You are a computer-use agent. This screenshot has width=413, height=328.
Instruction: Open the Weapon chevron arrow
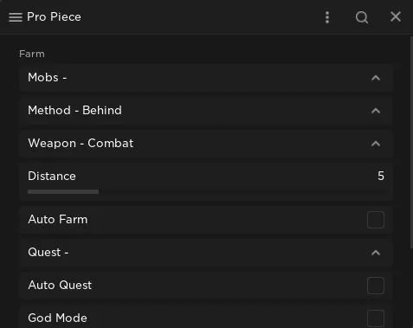[376, 144]
